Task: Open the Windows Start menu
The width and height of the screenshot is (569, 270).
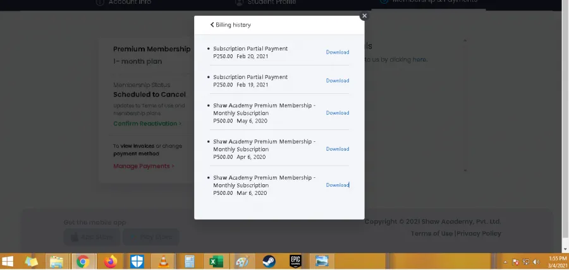Action: coord(9,261)
